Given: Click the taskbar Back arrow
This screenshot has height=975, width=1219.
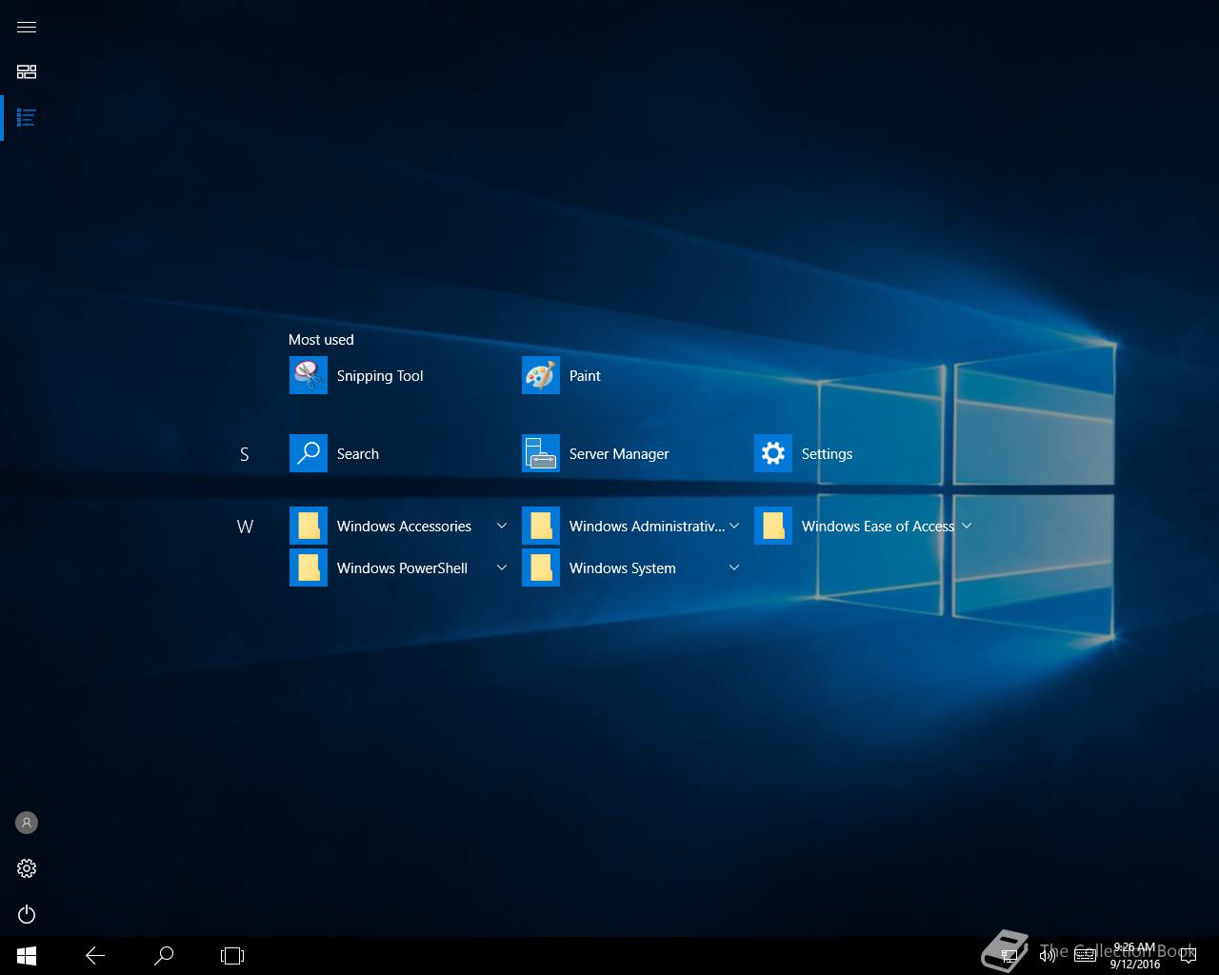Looking at the screenshot, I should pyautogui.click(x=95, y=956).
